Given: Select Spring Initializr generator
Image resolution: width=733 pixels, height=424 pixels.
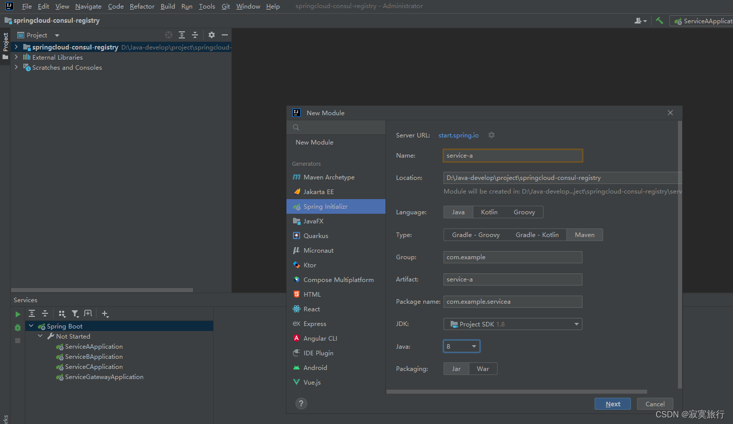Looking at the screenshot, I should 335,207.
